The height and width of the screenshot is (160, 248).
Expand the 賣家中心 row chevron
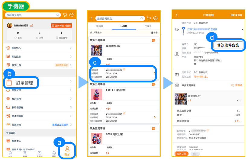coord(71,48)
